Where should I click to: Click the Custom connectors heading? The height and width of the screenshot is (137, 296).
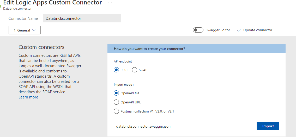(41, 47)
